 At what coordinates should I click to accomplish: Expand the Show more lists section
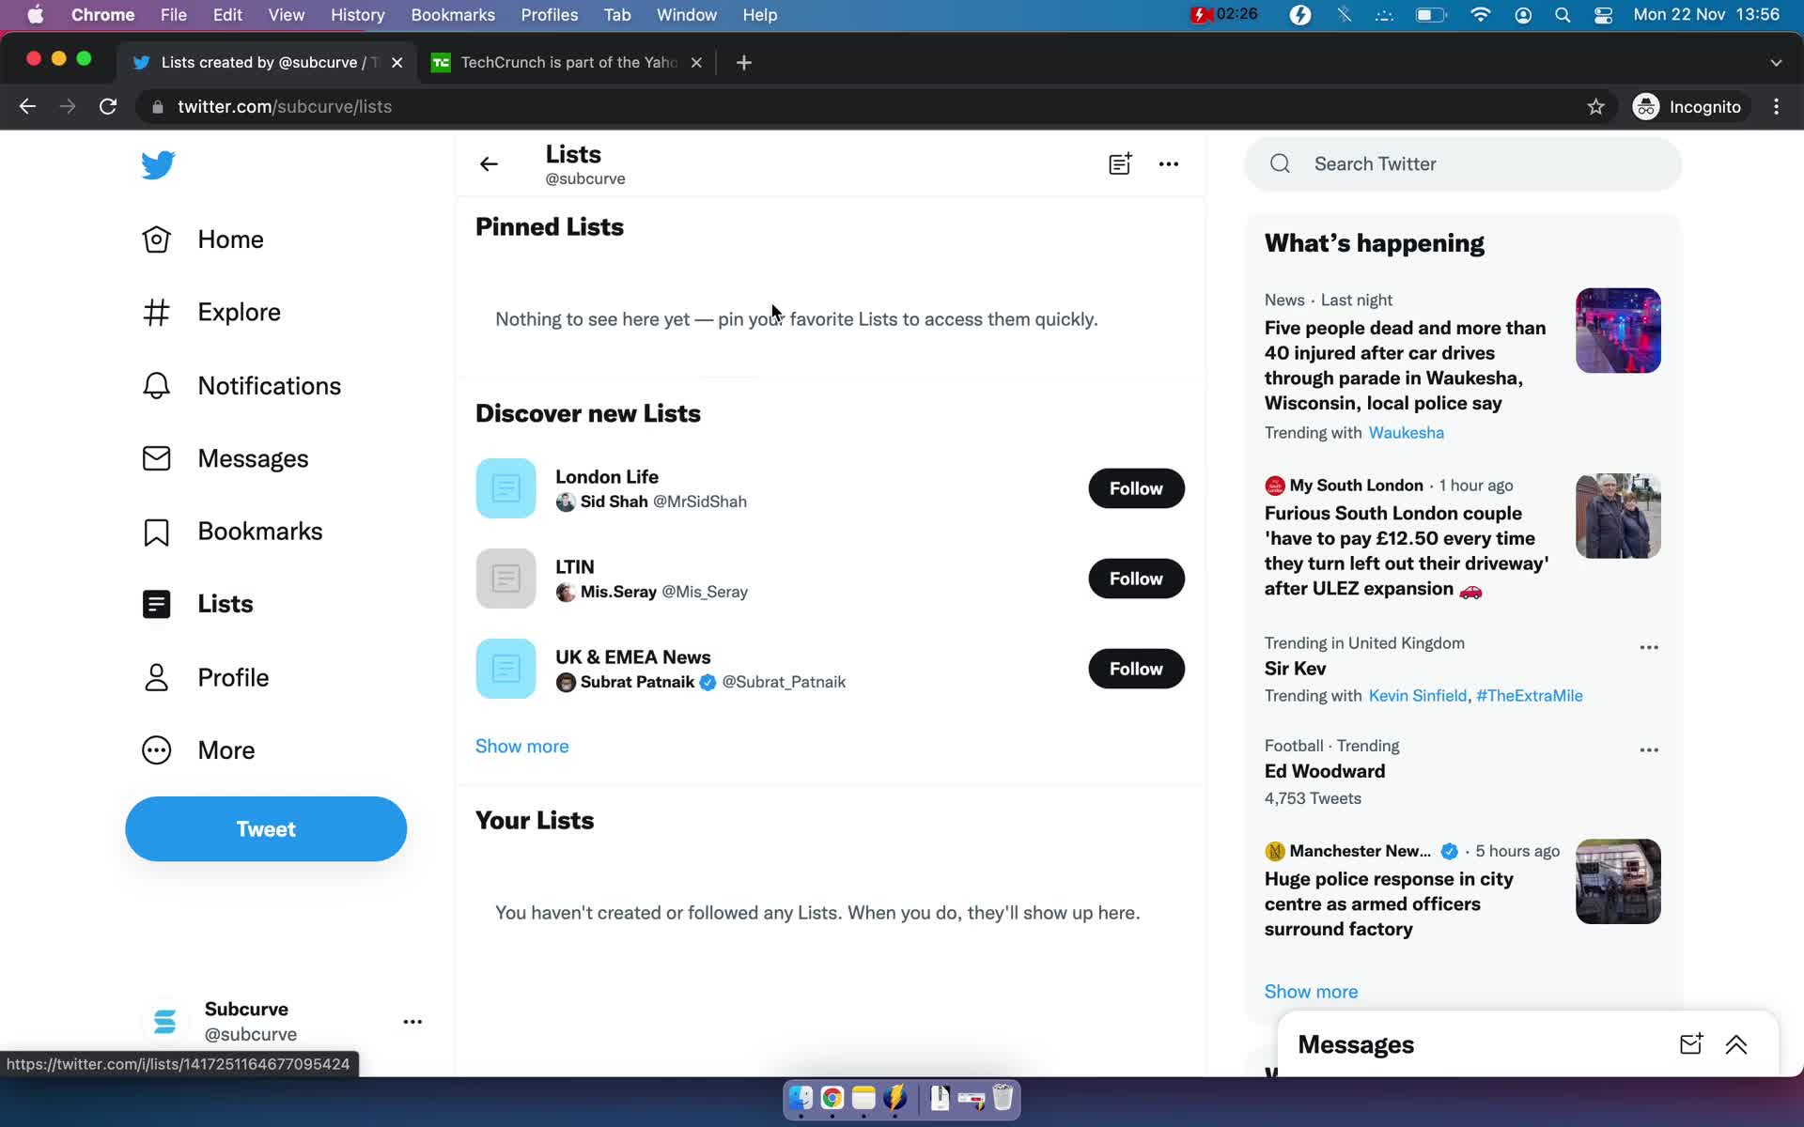pyautogui.click(x=522, y=744)
